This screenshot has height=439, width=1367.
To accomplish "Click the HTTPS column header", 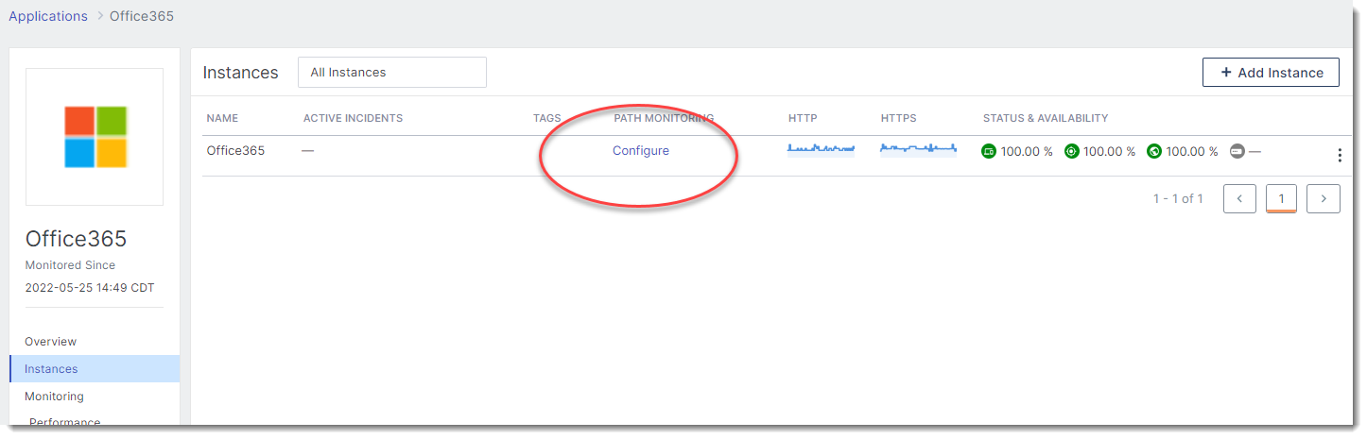I will [898, 118].
